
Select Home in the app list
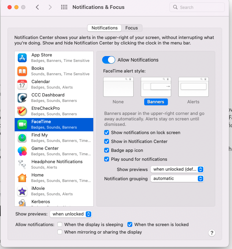pos(54,178)
